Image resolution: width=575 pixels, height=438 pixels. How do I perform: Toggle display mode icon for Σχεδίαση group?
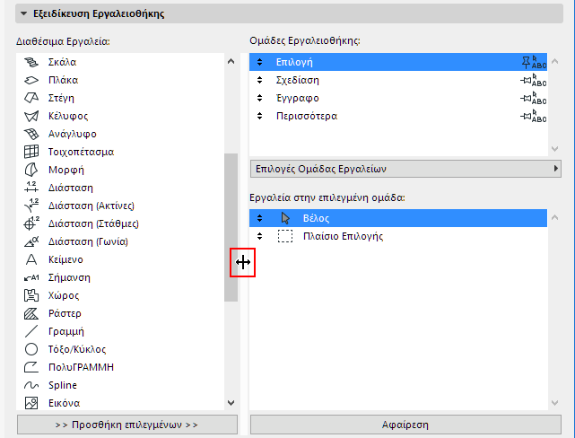click(534, 80)
